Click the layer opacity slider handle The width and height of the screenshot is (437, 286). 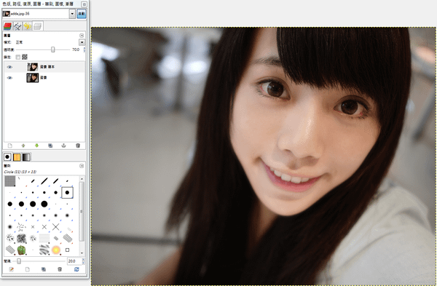[52, 49]
